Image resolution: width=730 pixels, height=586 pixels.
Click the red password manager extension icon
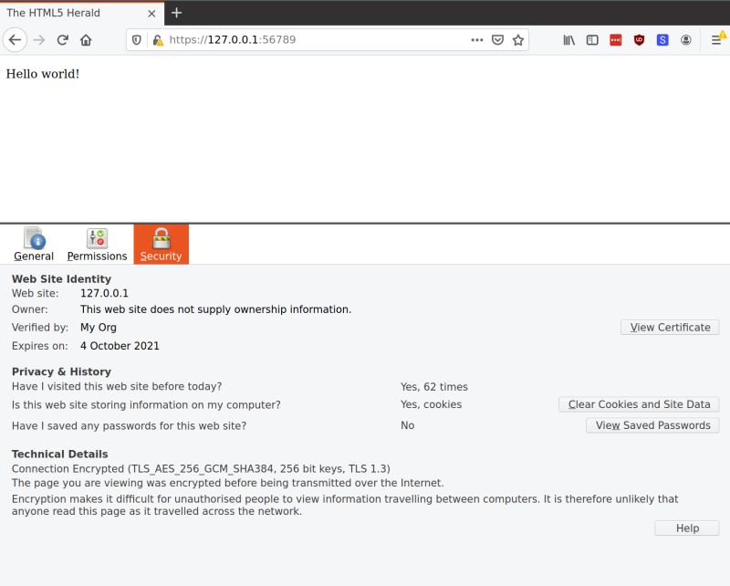click(x=614, y=39)
